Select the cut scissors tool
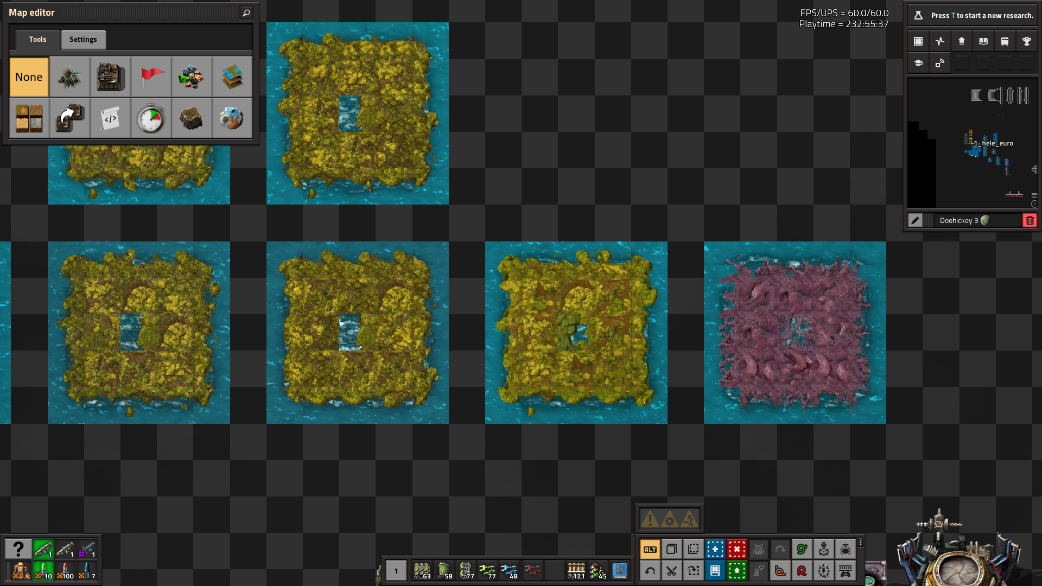 (672, 571)
